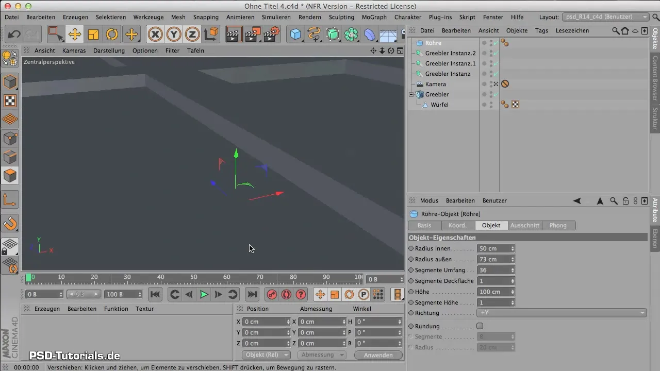660x371 pixels.
Task: Switch to the Basis tab
Action: click(424, 225)
